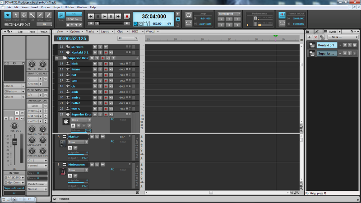Viewport: 361px width, 203px height.
Task: Arm recording with the Record button
Action: pos(127,16)
